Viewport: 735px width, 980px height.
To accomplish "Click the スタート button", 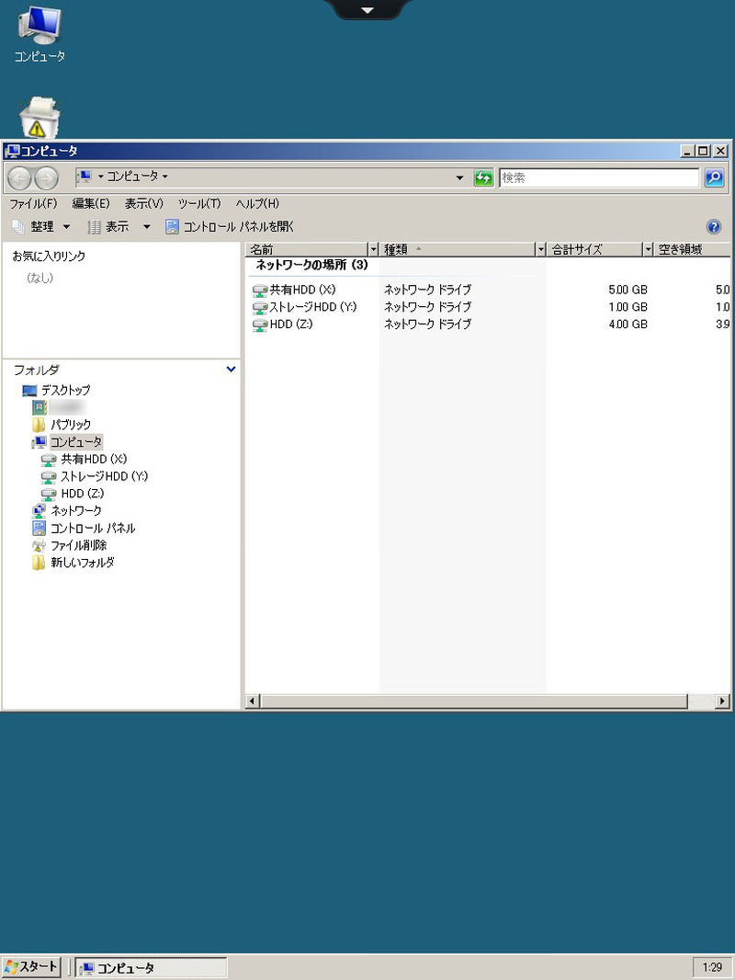I will point(32,967).
